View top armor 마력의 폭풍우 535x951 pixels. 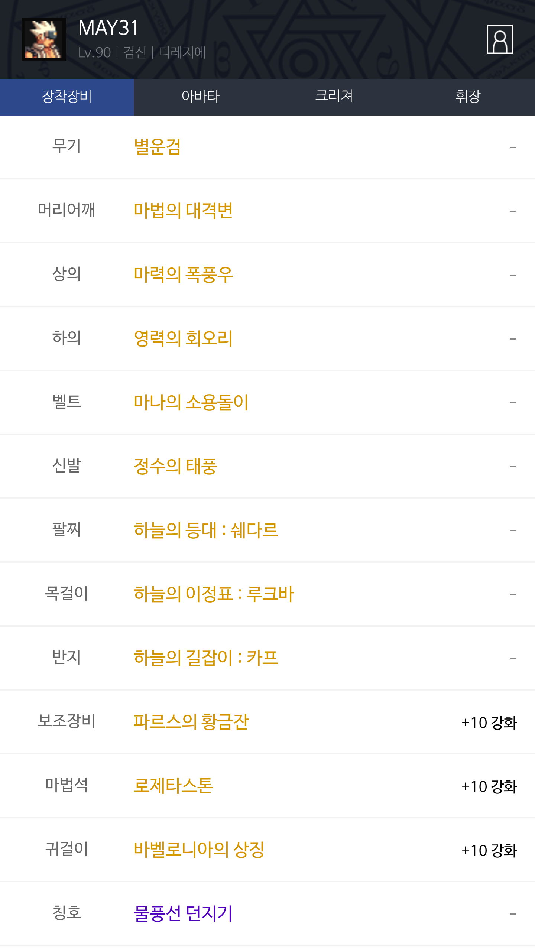(183, 275)
